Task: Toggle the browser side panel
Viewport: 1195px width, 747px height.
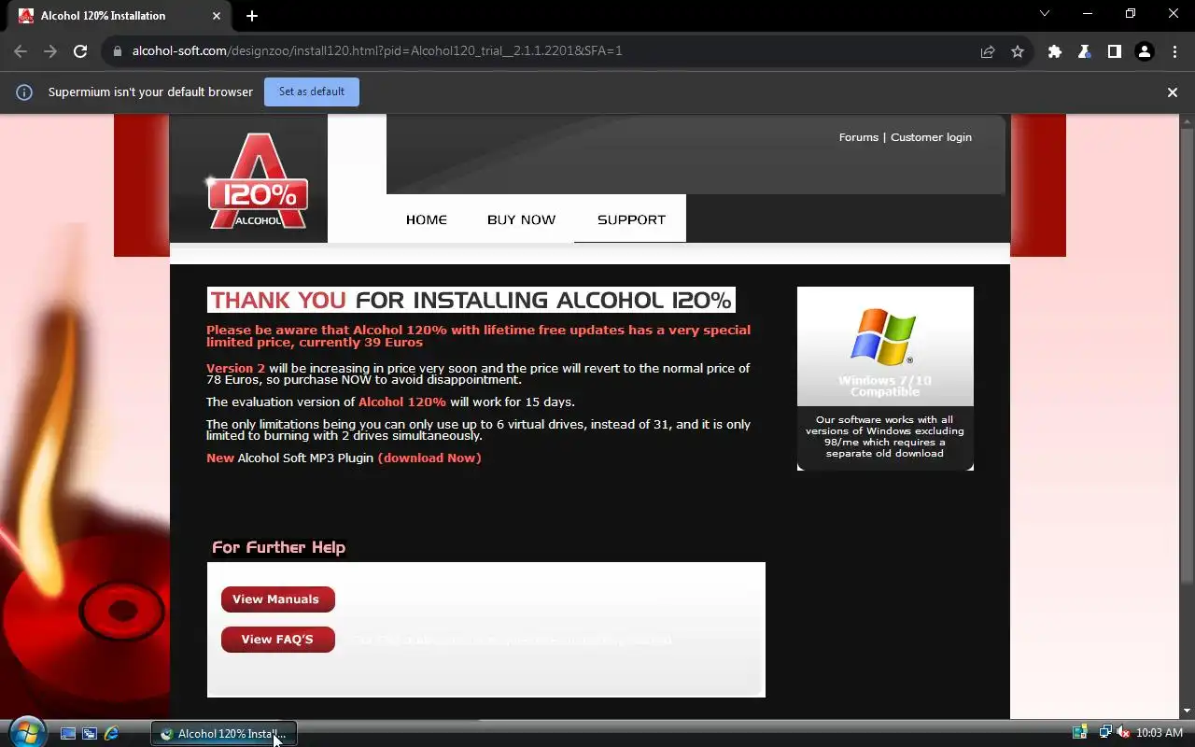Action: [1115, 51]
